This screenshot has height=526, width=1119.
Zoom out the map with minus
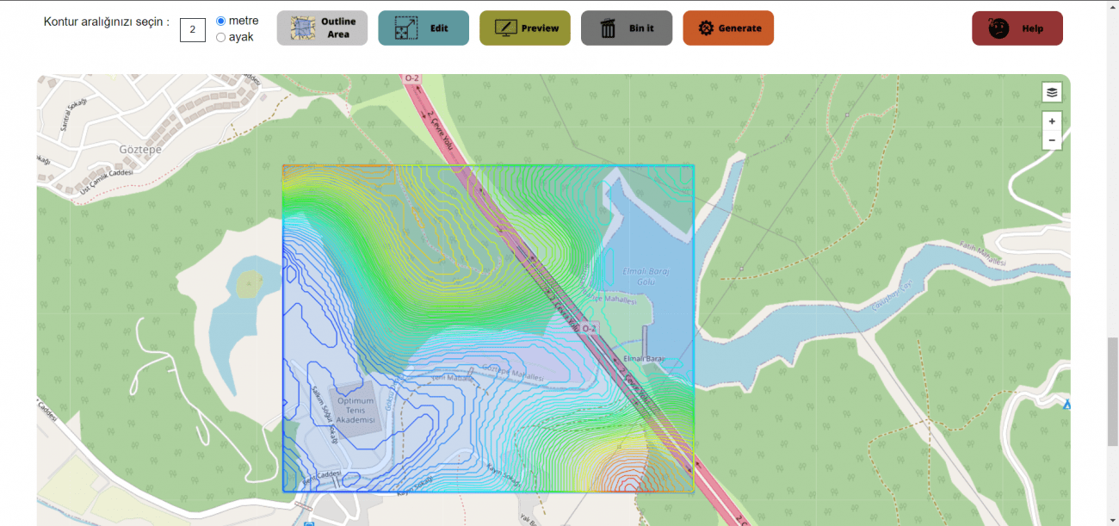(1052, 139)
